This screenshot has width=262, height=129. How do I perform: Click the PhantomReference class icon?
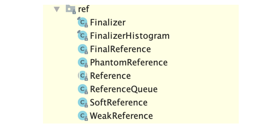coord(82,62)
